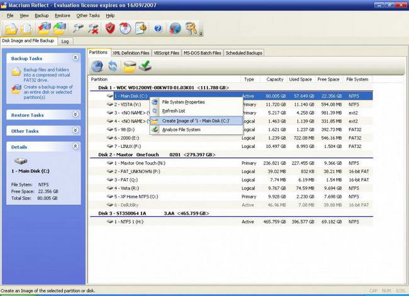409x296 pixels.
Task: Expand the Restore Tasks panel
Action: click(76, 115)
